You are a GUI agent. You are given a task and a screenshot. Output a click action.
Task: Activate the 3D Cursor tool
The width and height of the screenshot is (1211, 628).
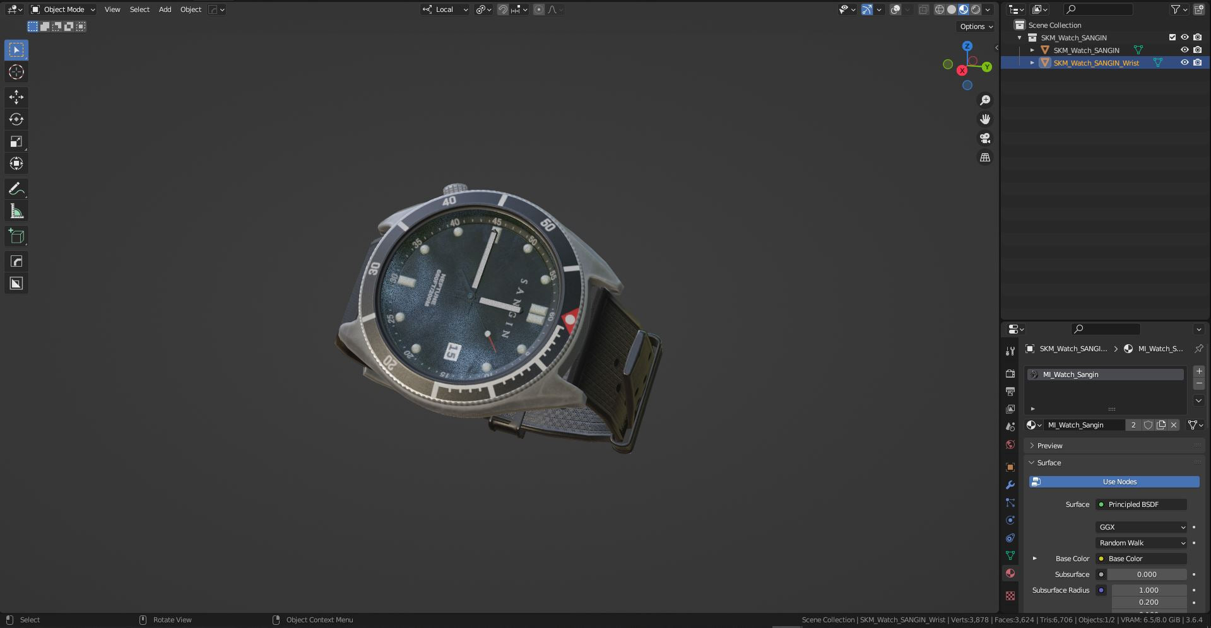16,72
